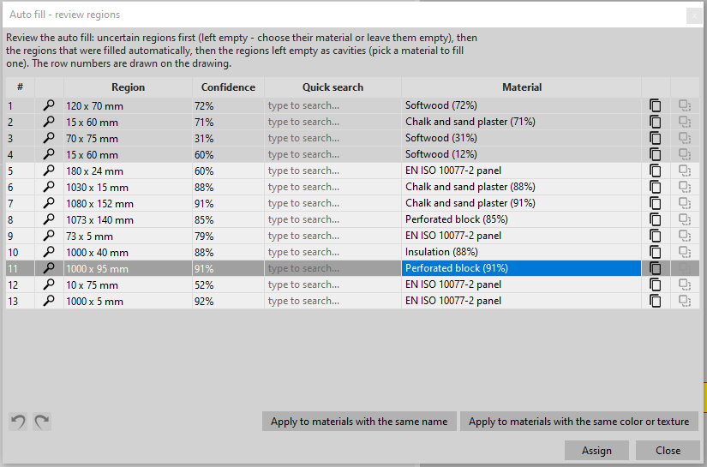Click the 52% confidence value
The height and width of the screenshot is (467, 707).
tap(204, 284)
